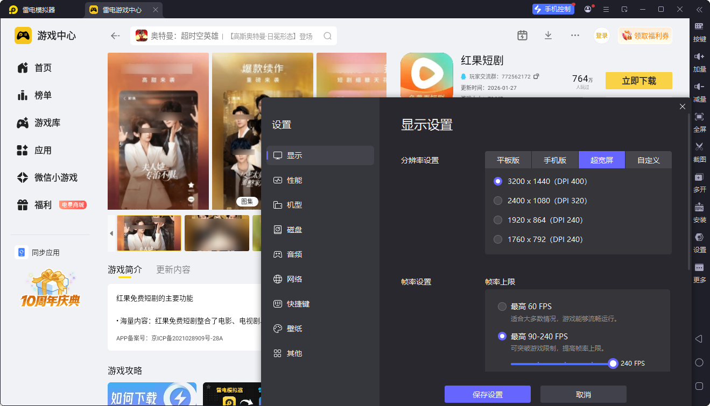Enter fullscreen (全屏) from sidebar
This screenshot has height=406, width=710.
point(699,117)
